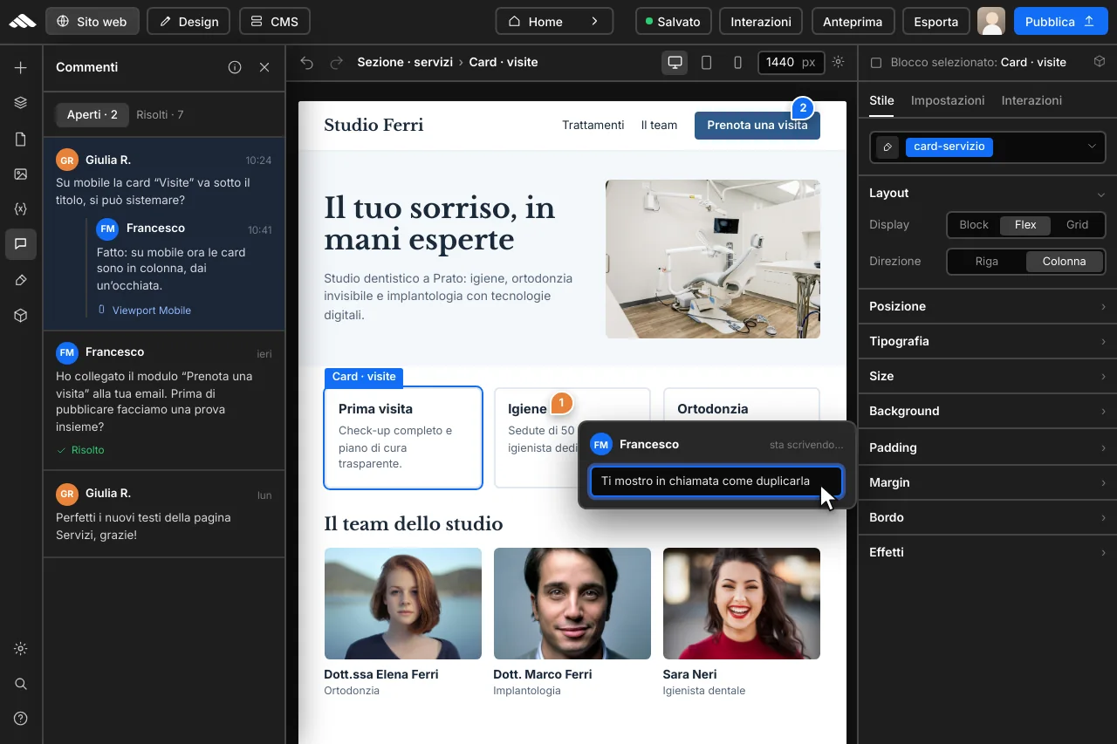This screenshot has width=1117, height=744.
Task: Open the variables braces icon
Action: click(x=21, y=209)
